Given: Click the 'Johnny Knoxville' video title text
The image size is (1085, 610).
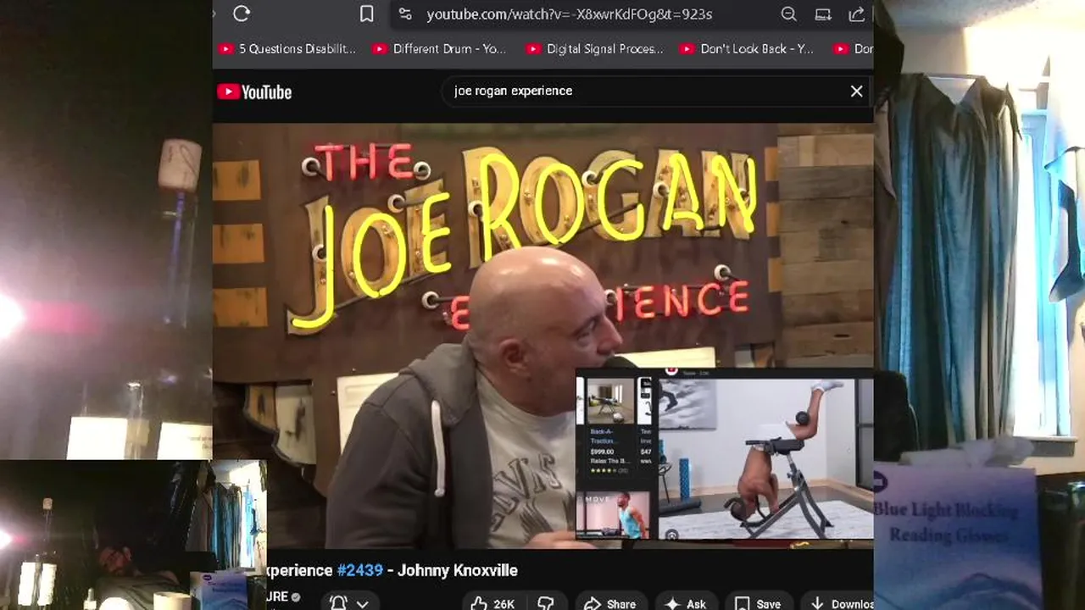Looking at the screenshot, I should pos(458,570).
